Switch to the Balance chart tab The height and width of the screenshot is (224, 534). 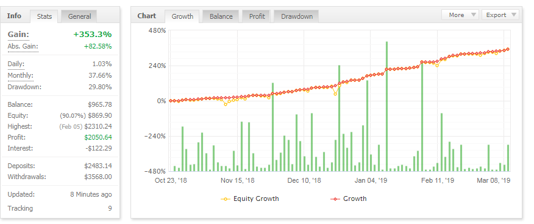pyautogui.click(x=221, y=16)
